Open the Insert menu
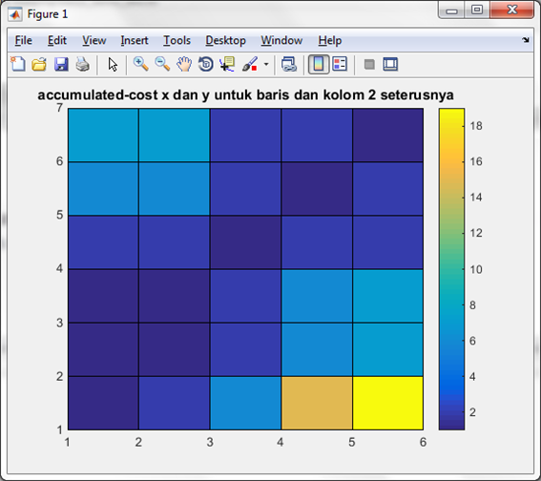 click(x=135, y=41)
